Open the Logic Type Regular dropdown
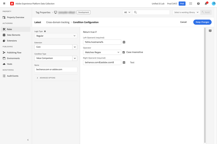The height and width of the screenshot is (144, 217). click(x=56, y=36)
